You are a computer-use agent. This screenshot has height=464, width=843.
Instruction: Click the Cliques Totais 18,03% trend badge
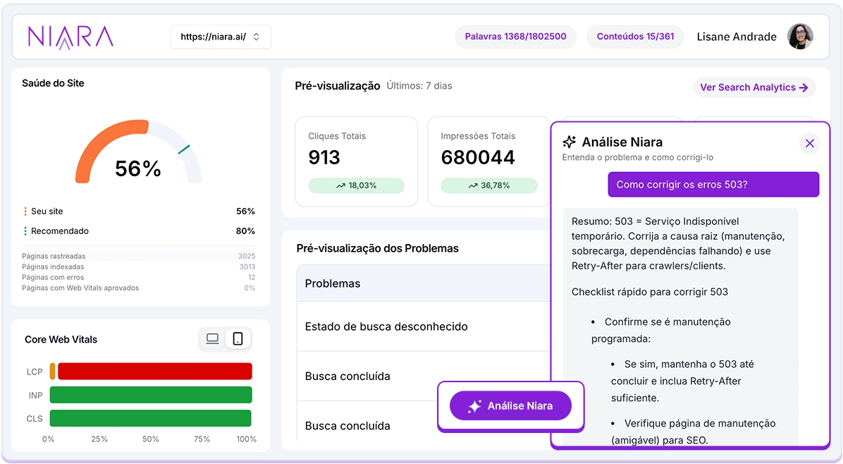tap(356, 185)
